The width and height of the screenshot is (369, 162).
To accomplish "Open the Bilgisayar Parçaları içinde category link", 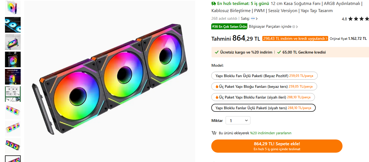I will pos(270,27).
